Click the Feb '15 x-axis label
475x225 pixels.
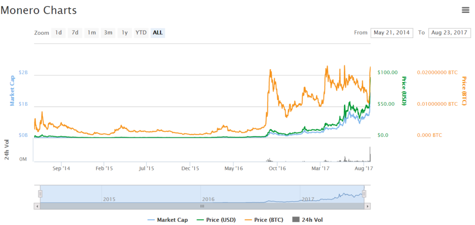pyautogui.click(x=104, y=168)
